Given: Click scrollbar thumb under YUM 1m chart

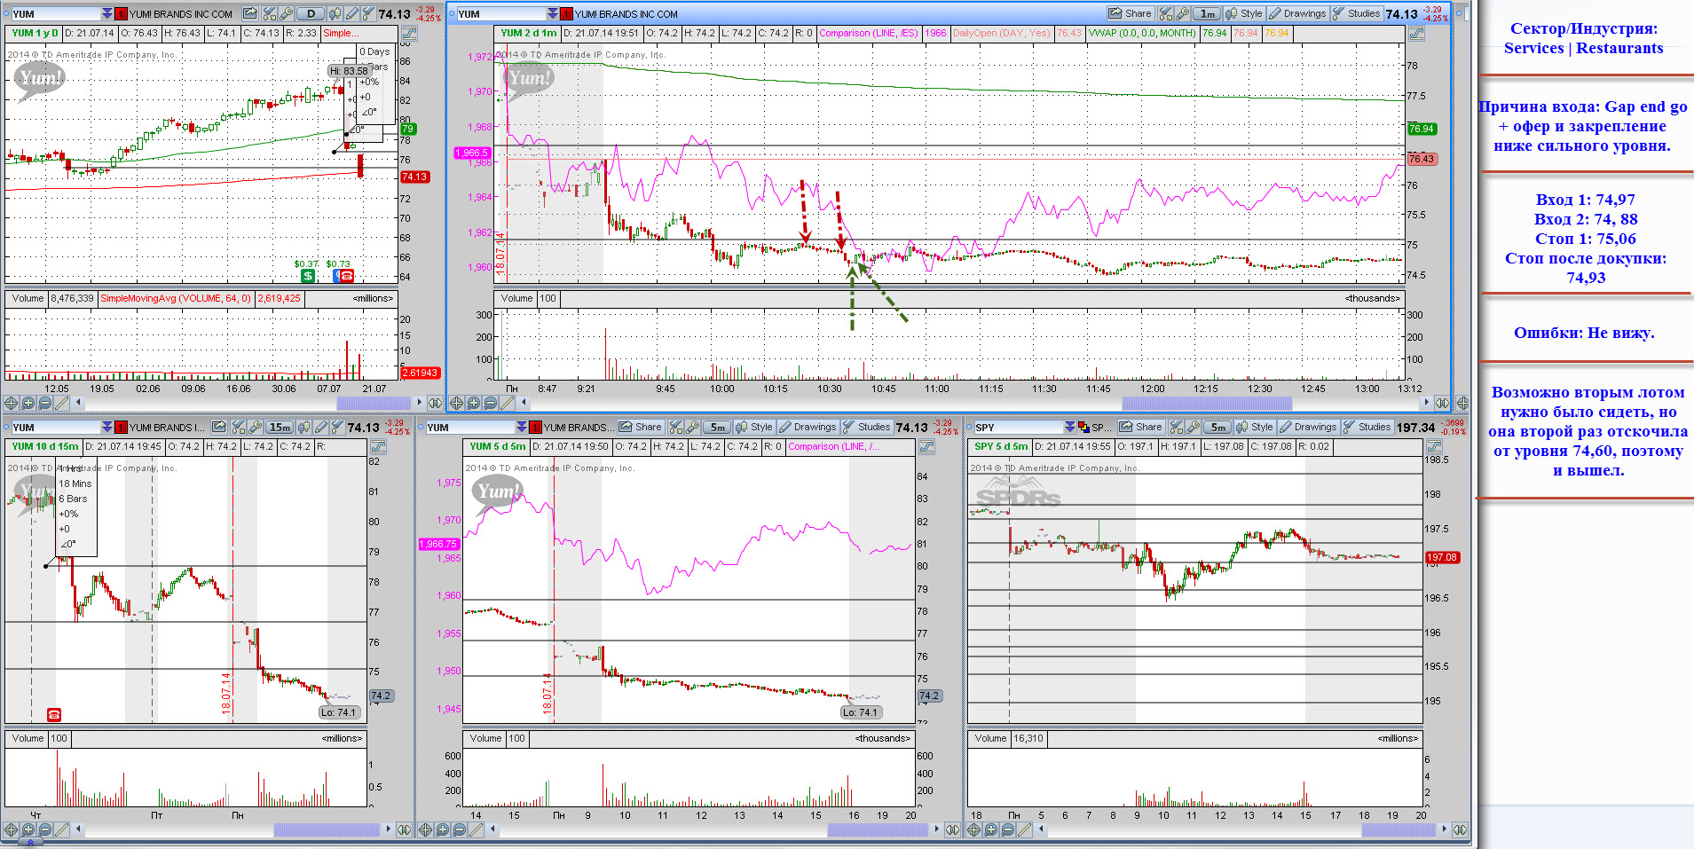Looking at the screenshot, I should (1207, 403).
